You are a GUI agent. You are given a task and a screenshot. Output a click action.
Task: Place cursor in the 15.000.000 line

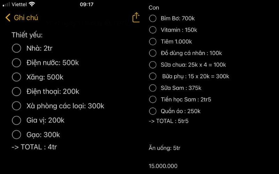pyautogui.click(x=163, y=166)
